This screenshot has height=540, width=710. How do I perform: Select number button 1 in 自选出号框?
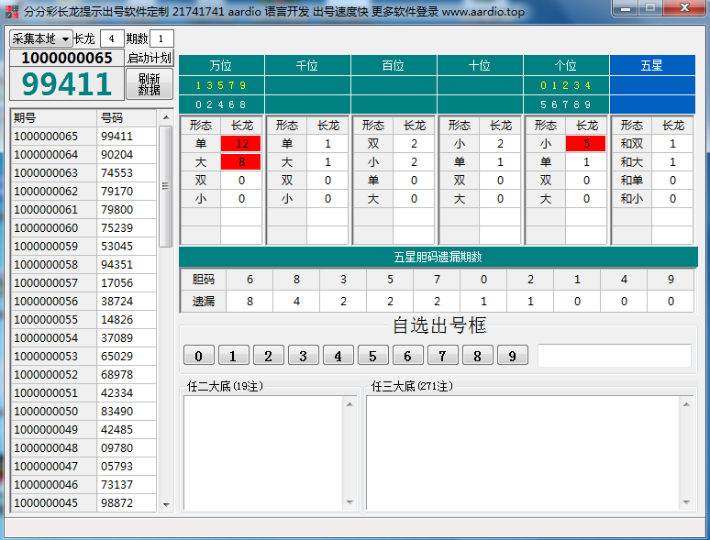pyautogui.click(x=234, y=356)
